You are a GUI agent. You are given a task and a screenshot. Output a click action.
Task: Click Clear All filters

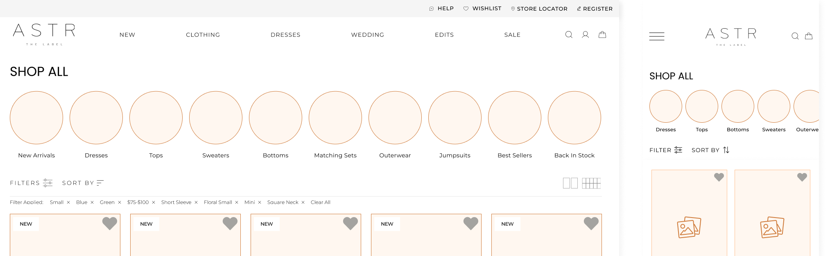[321, 202]
